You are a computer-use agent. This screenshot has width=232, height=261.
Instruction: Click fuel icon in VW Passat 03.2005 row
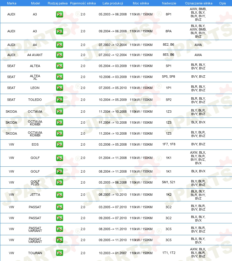click(x=59, y=207)
